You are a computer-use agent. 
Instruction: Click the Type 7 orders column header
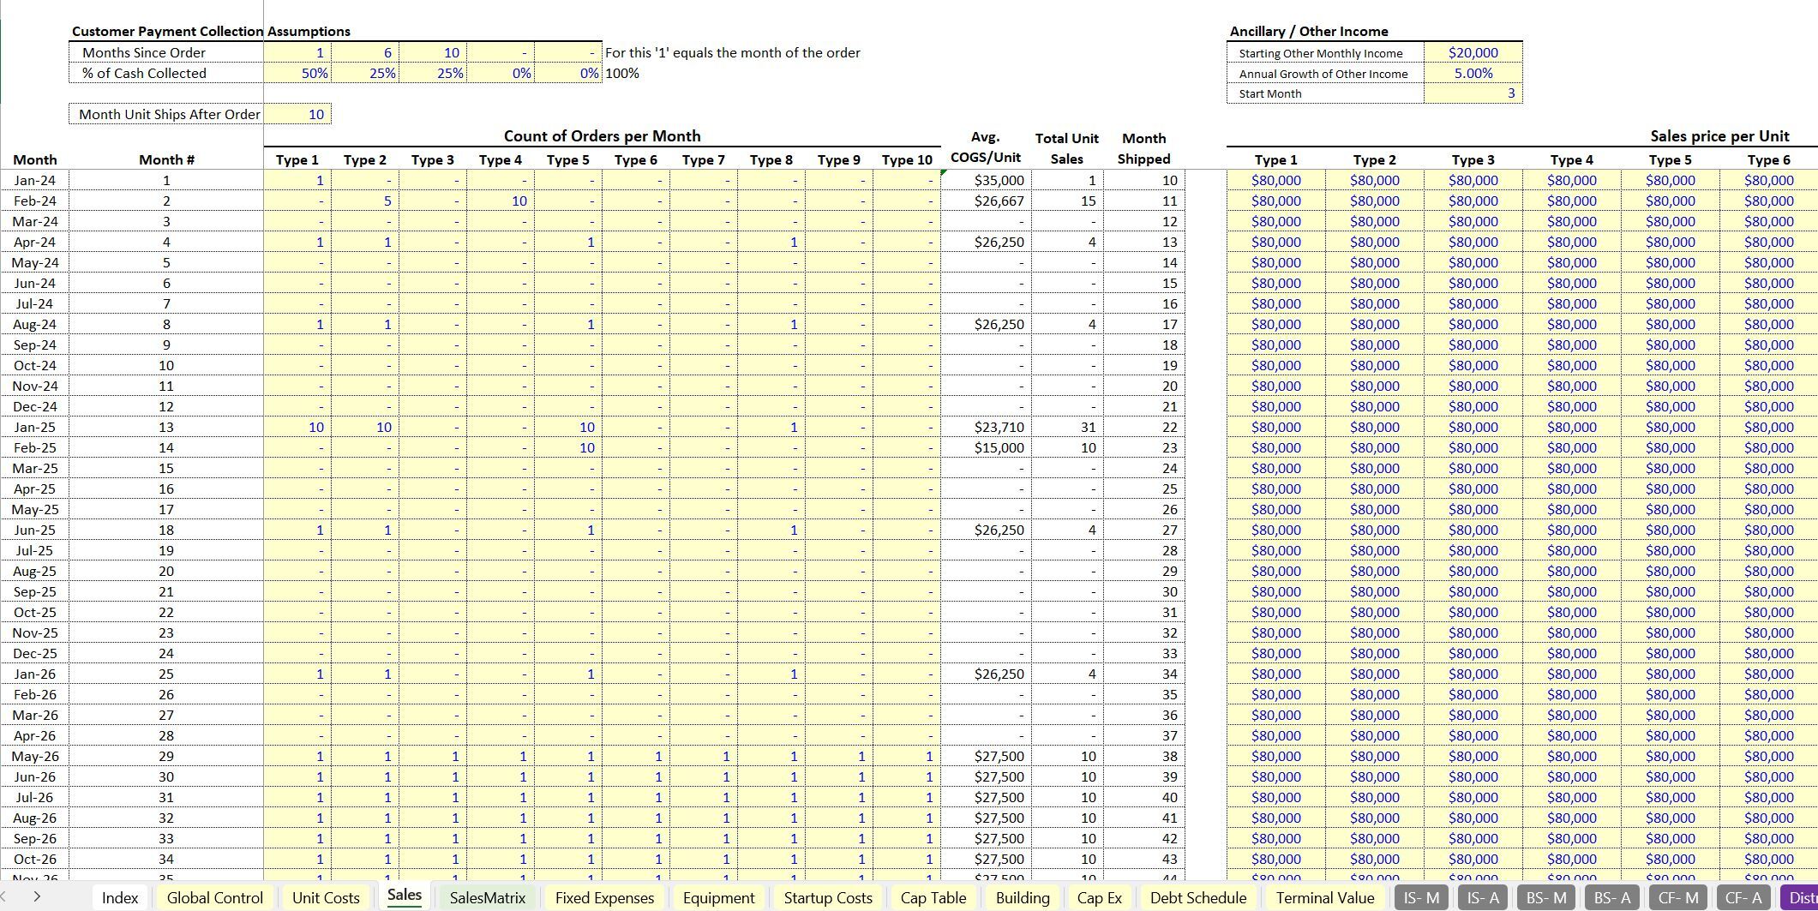703,159
